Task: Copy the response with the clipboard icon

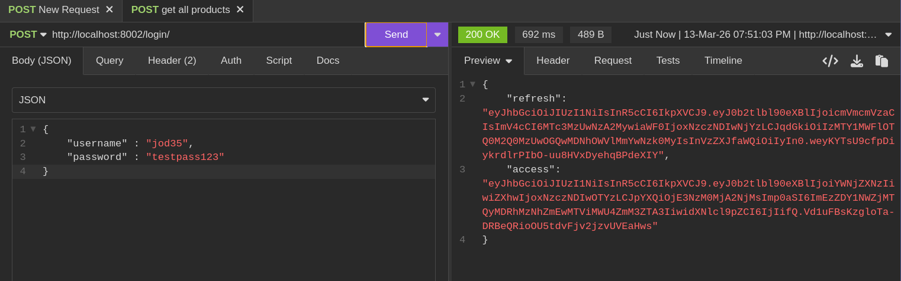Action: coord(881,61)
